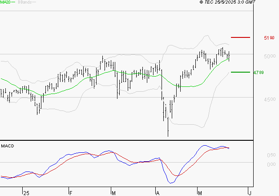Click the MACD 0.00 axis label
The width and height of the screenshot is (279, 196).
click(x=271, y=164)
